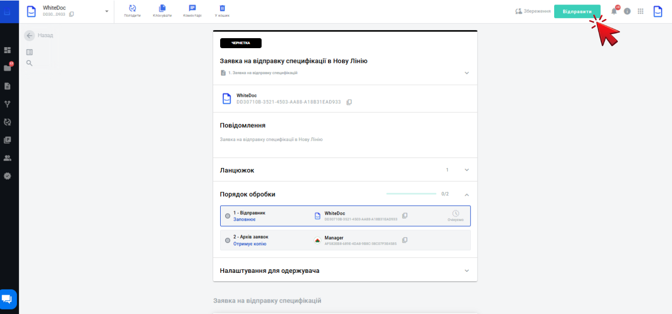Click the heading Заявка на відправку специфікації в Нову Лінію

coord(294,61)
